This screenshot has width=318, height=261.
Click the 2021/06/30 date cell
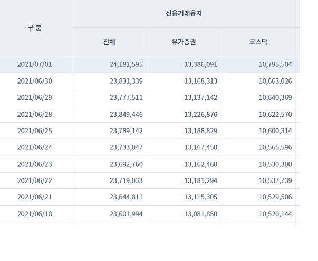click(35, 81)
